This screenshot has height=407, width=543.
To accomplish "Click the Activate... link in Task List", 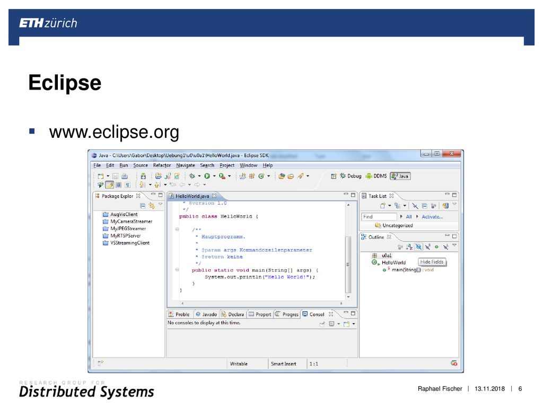I will (x=432, y=217).
